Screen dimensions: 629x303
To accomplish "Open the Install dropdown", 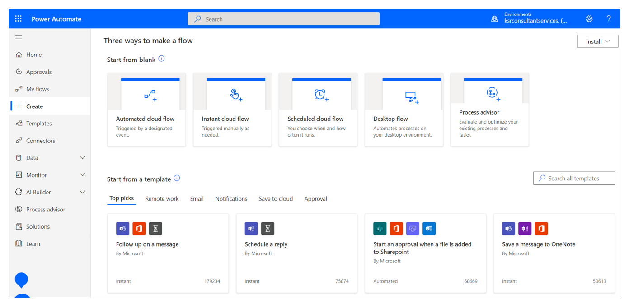I will pyautogui.click(x=598, y=41).
